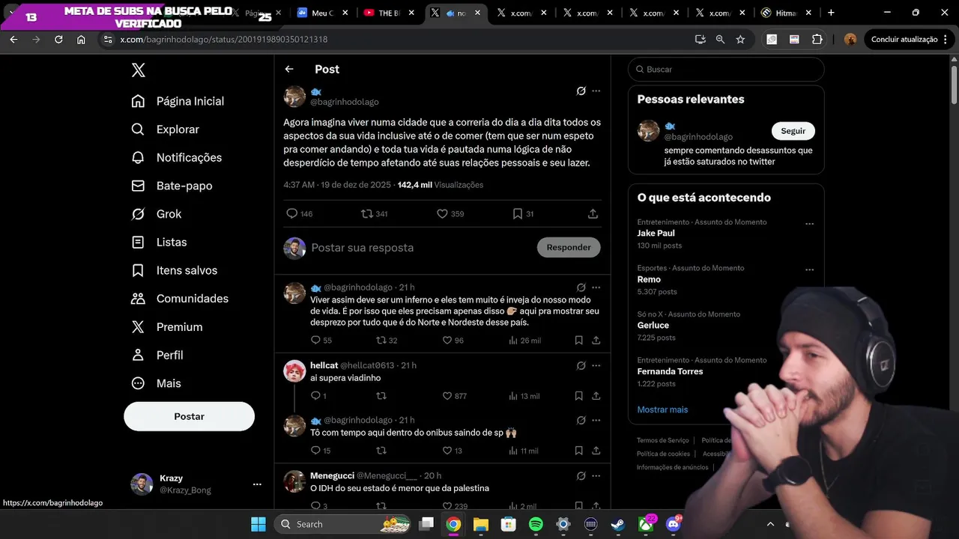Open more options on Menegucci's reply
Image resolution: width=959 pixels, height=539 pixels.
tap(596, 476)
